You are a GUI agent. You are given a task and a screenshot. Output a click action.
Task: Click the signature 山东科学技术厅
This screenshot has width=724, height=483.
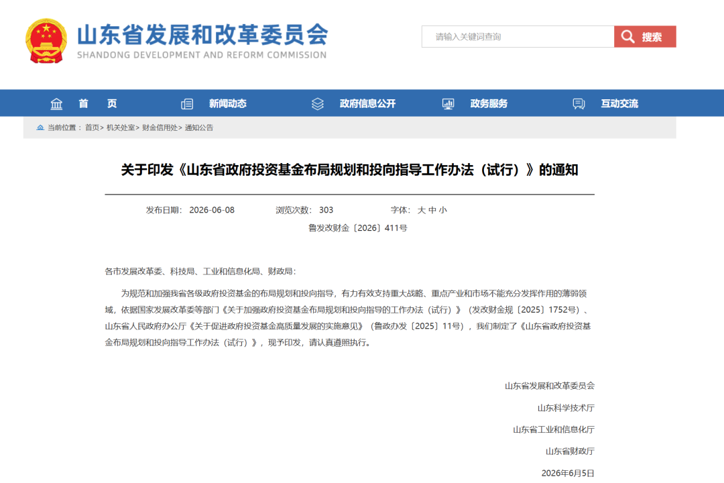click(x=566, y=408)
